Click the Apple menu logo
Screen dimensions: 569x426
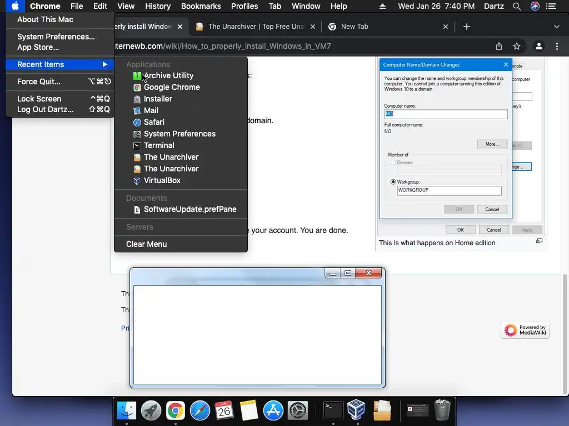15,6
